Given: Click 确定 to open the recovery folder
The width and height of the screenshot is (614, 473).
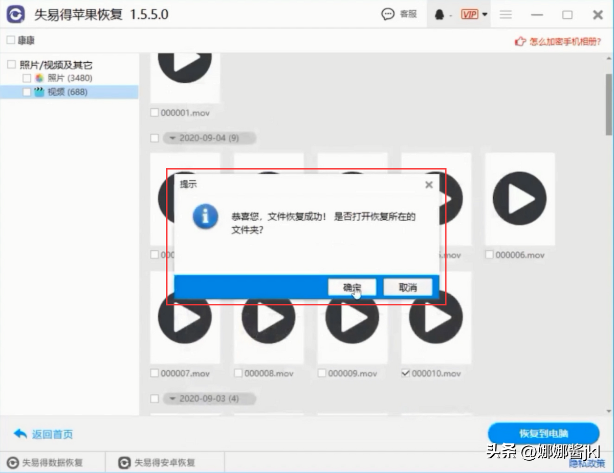Looking at the screenshot, I should [x=352, y=288].
